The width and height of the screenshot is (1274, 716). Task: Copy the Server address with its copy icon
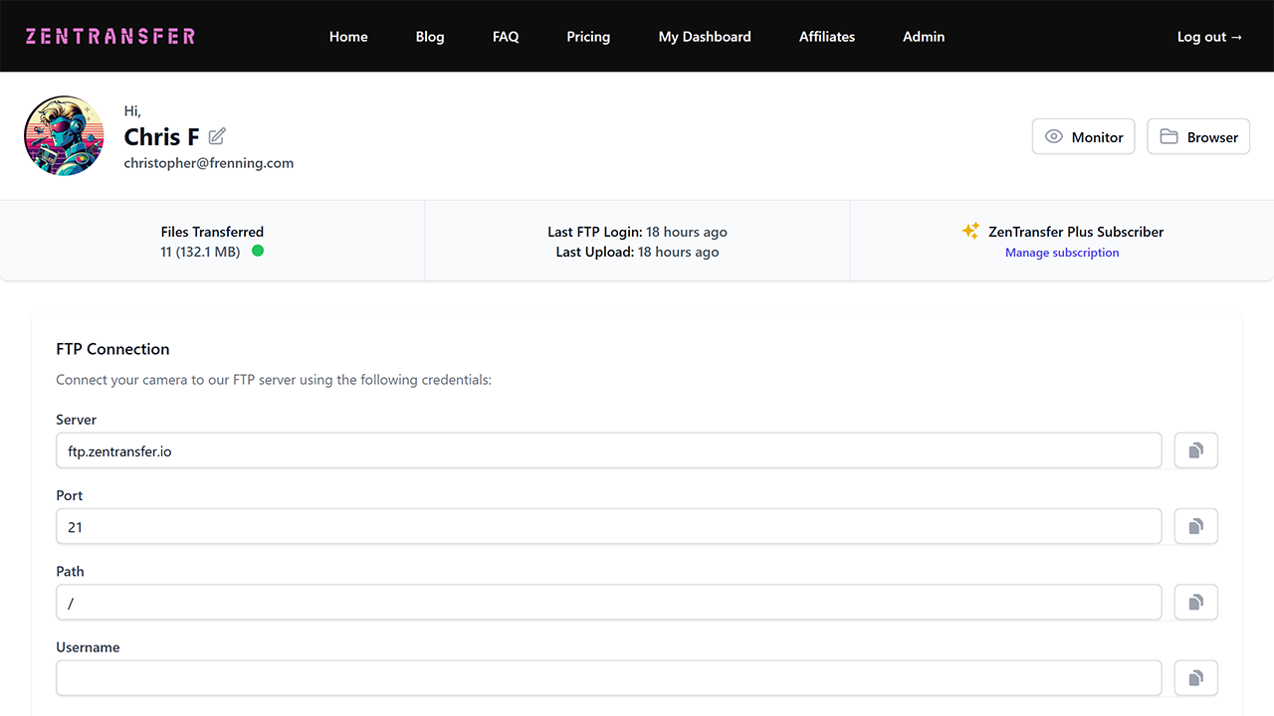tap(1195, 450)
